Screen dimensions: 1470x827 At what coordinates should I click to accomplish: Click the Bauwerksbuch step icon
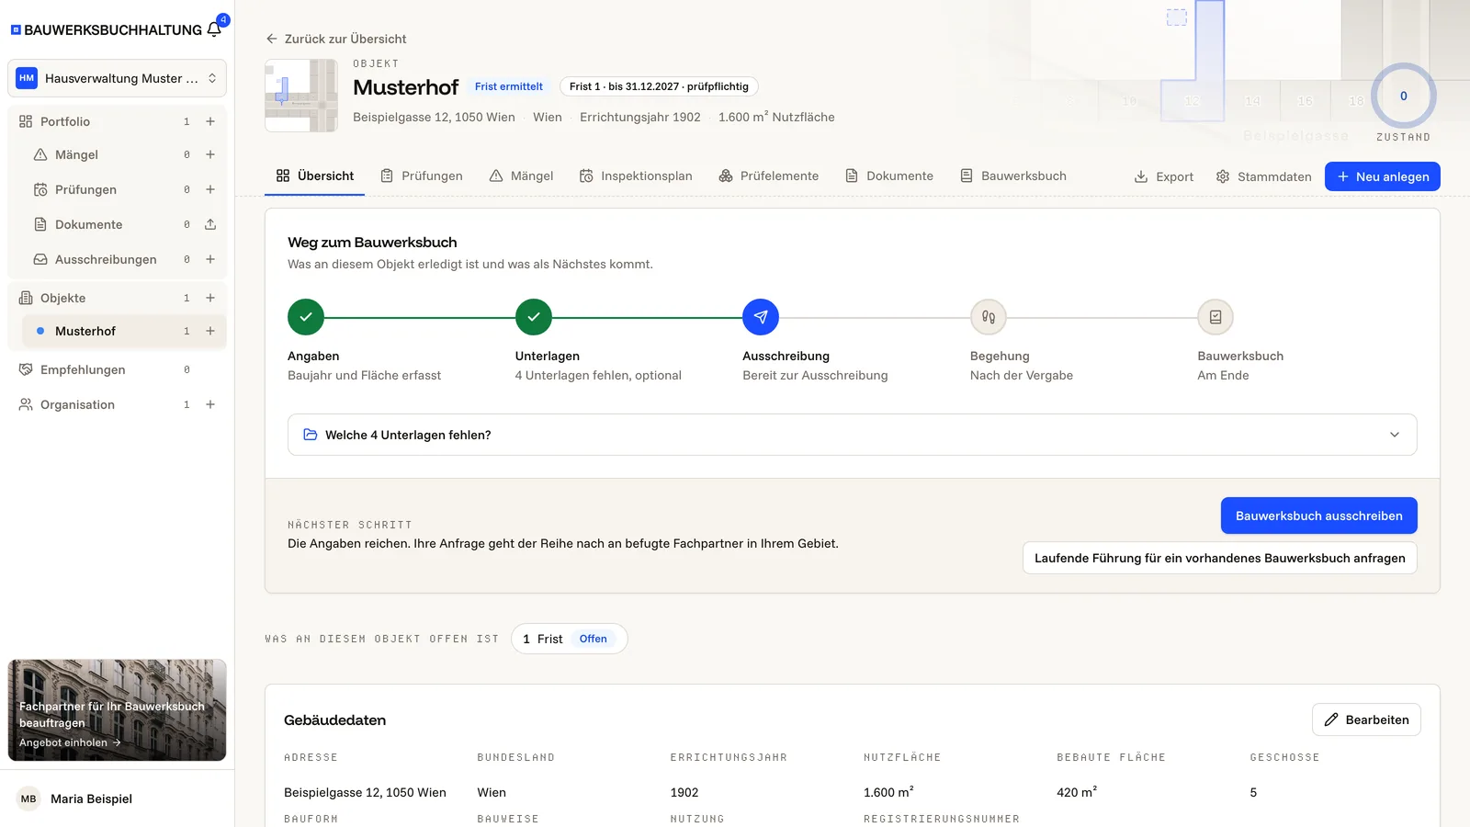[1216, 317]
